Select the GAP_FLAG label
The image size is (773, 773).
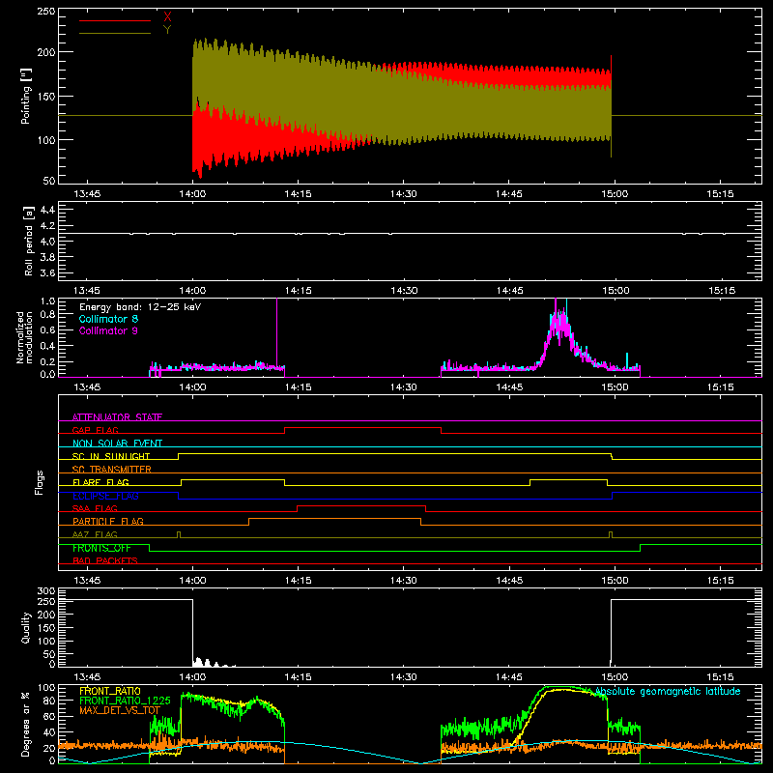coord(95,430)
